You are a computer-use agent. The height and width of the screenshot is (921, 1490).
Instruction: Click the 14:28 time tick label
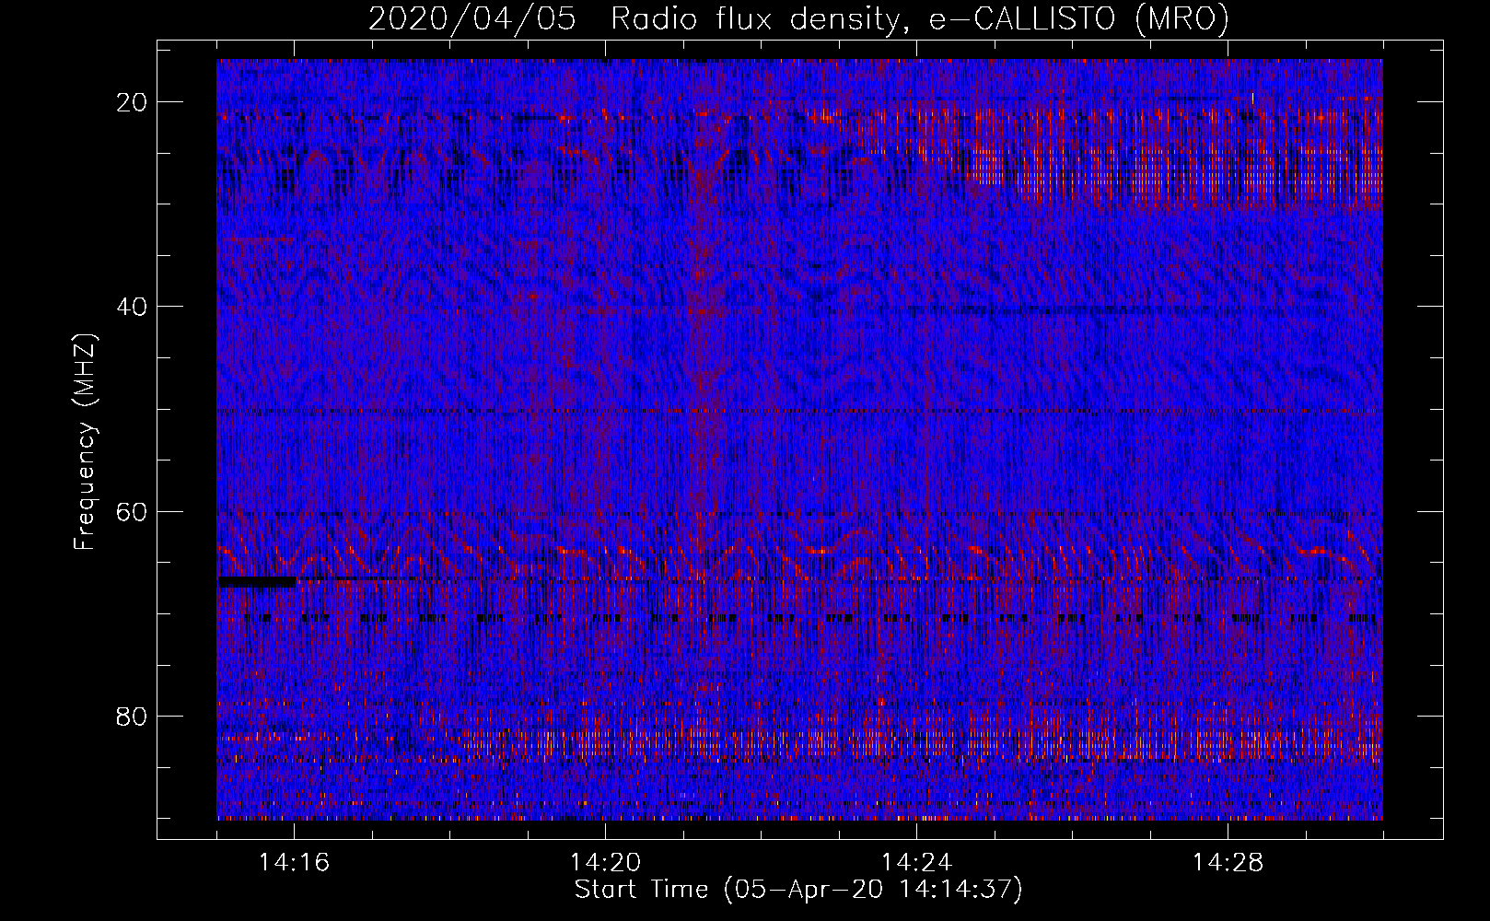[1228, 863]
